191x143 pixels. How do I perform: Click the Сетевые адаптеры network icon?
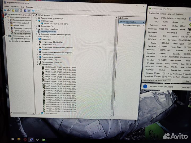point(42,113)
